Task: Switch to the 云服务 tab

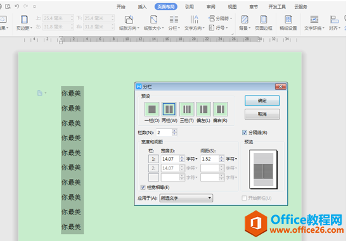Action: click(300, 7)
